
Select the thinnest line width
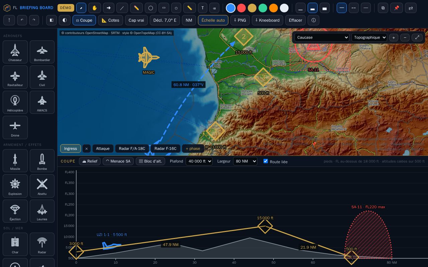tap(301, 8)
